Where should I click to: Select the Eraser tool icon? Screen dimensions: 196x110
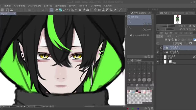pos(57,10)
